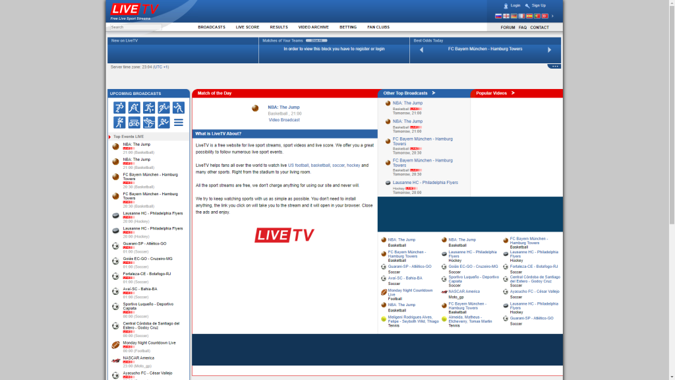Open Goiás EC-GO - Cruzeiro-MG in sidebar list
Image resolution: width=675 pixels, height=380 pixels.
click(x=148, y=259)
